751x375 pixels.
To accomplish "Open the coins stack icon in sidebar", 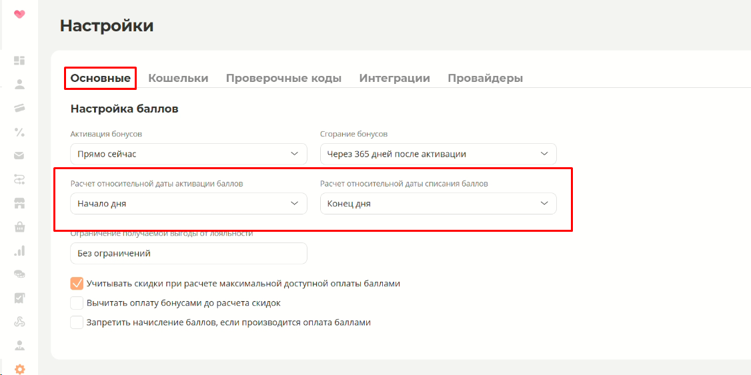I will tap(19, 274).
